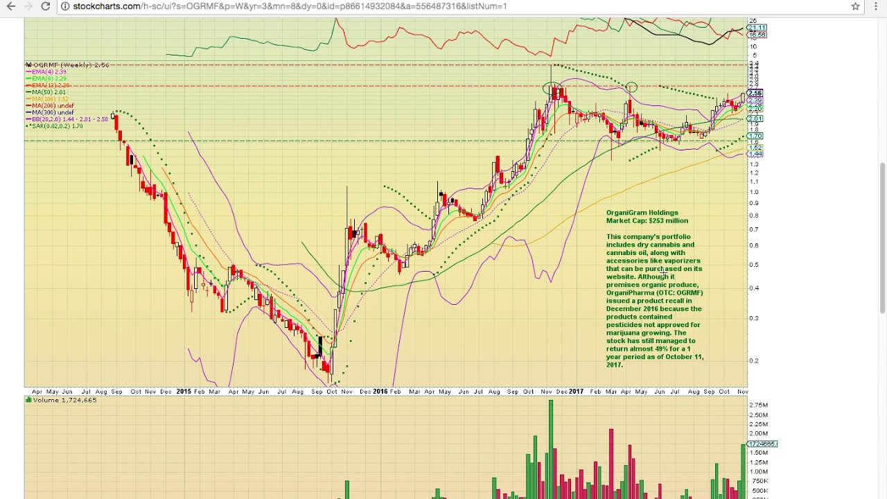Click the 2.01 moving average tag

[x=755, y=119]
